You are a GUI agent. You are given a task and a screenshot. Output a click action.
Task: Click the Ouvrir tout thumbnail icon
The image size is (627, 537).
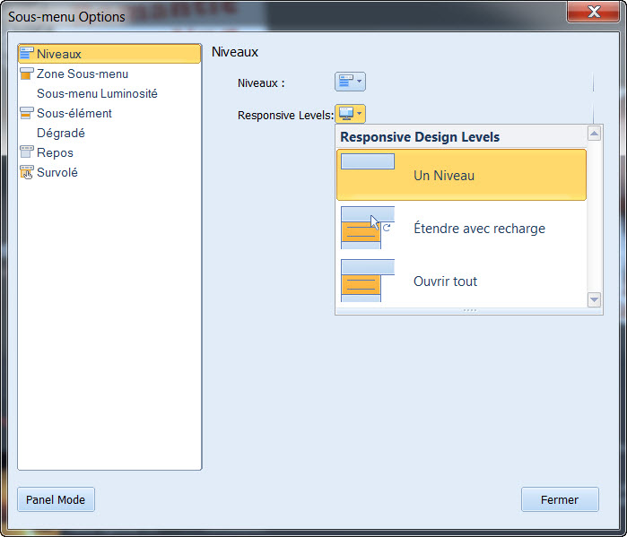(x=368, y=281)
